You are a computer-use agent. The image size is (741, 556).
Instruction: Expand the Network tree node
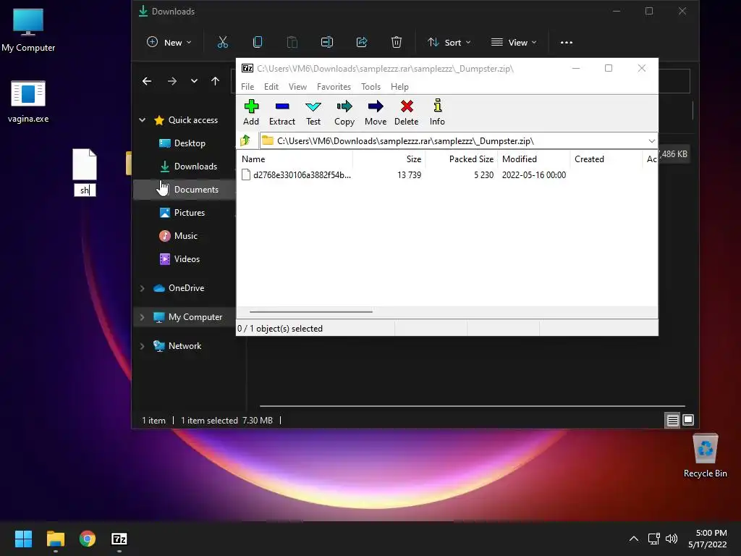coord(143,346)
